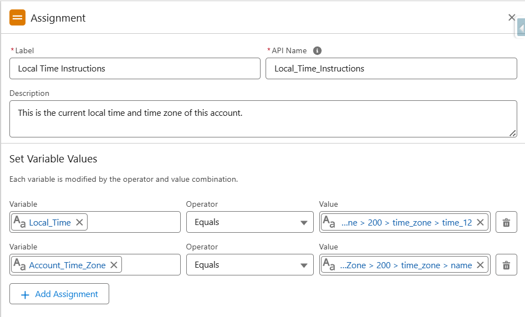
Task: Click the API Name info icon
Action: 317,50
